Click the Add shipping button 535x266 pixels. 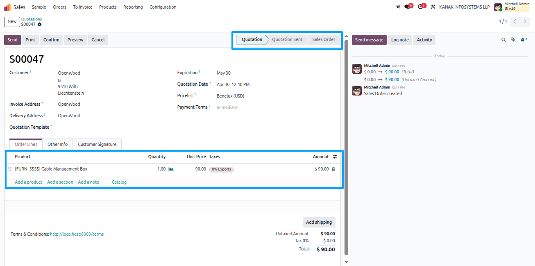point(319,222)
